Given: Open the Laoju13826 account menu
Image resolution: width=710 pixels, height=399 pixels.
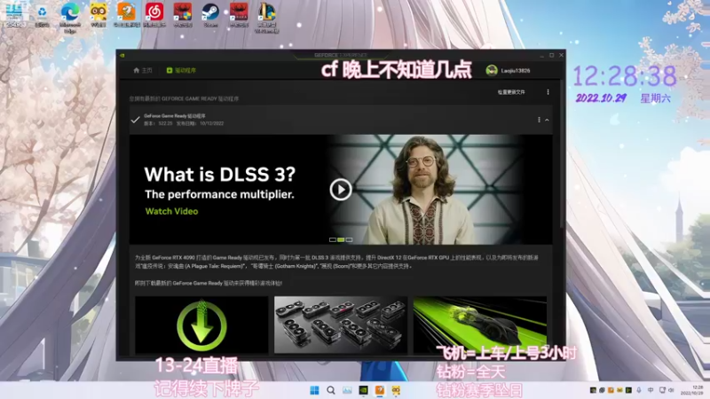Looking at the screenshot, I should click(x=508, y=71).
